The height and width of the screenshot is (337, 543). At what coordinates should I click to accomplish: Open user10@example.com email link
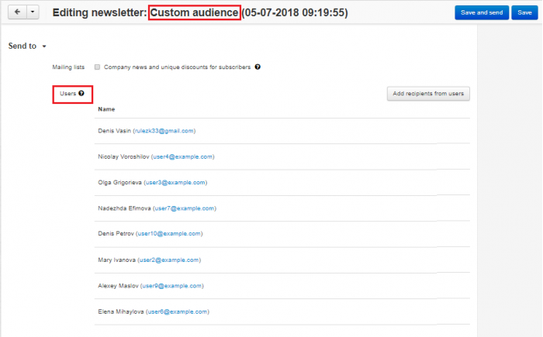[x=169, y=233]
